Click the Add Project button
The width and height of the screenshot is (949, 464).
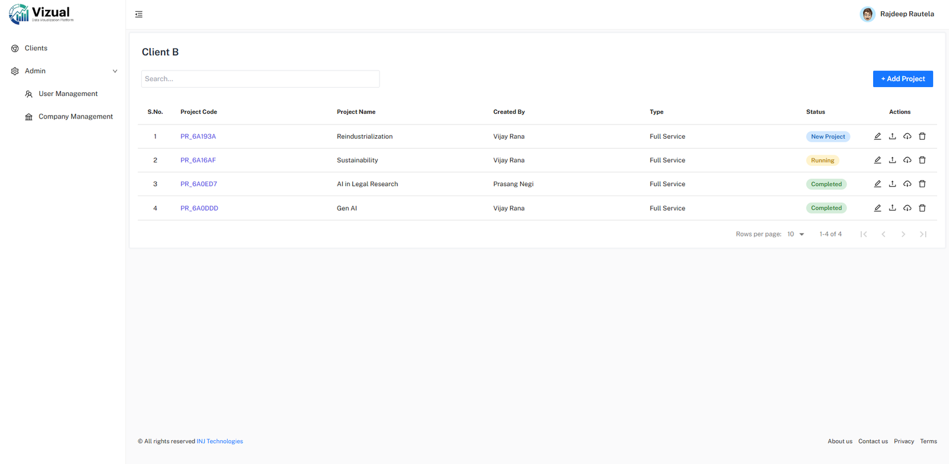coord(903,79)
